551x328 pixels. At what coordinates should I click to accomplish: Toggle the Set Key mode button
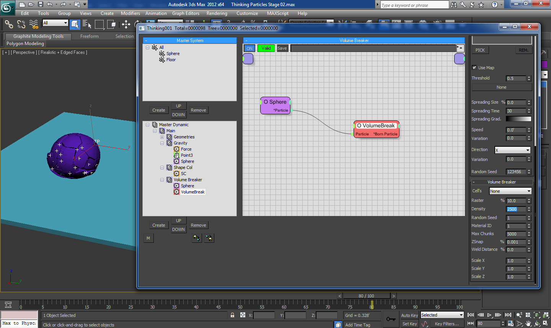409,324
